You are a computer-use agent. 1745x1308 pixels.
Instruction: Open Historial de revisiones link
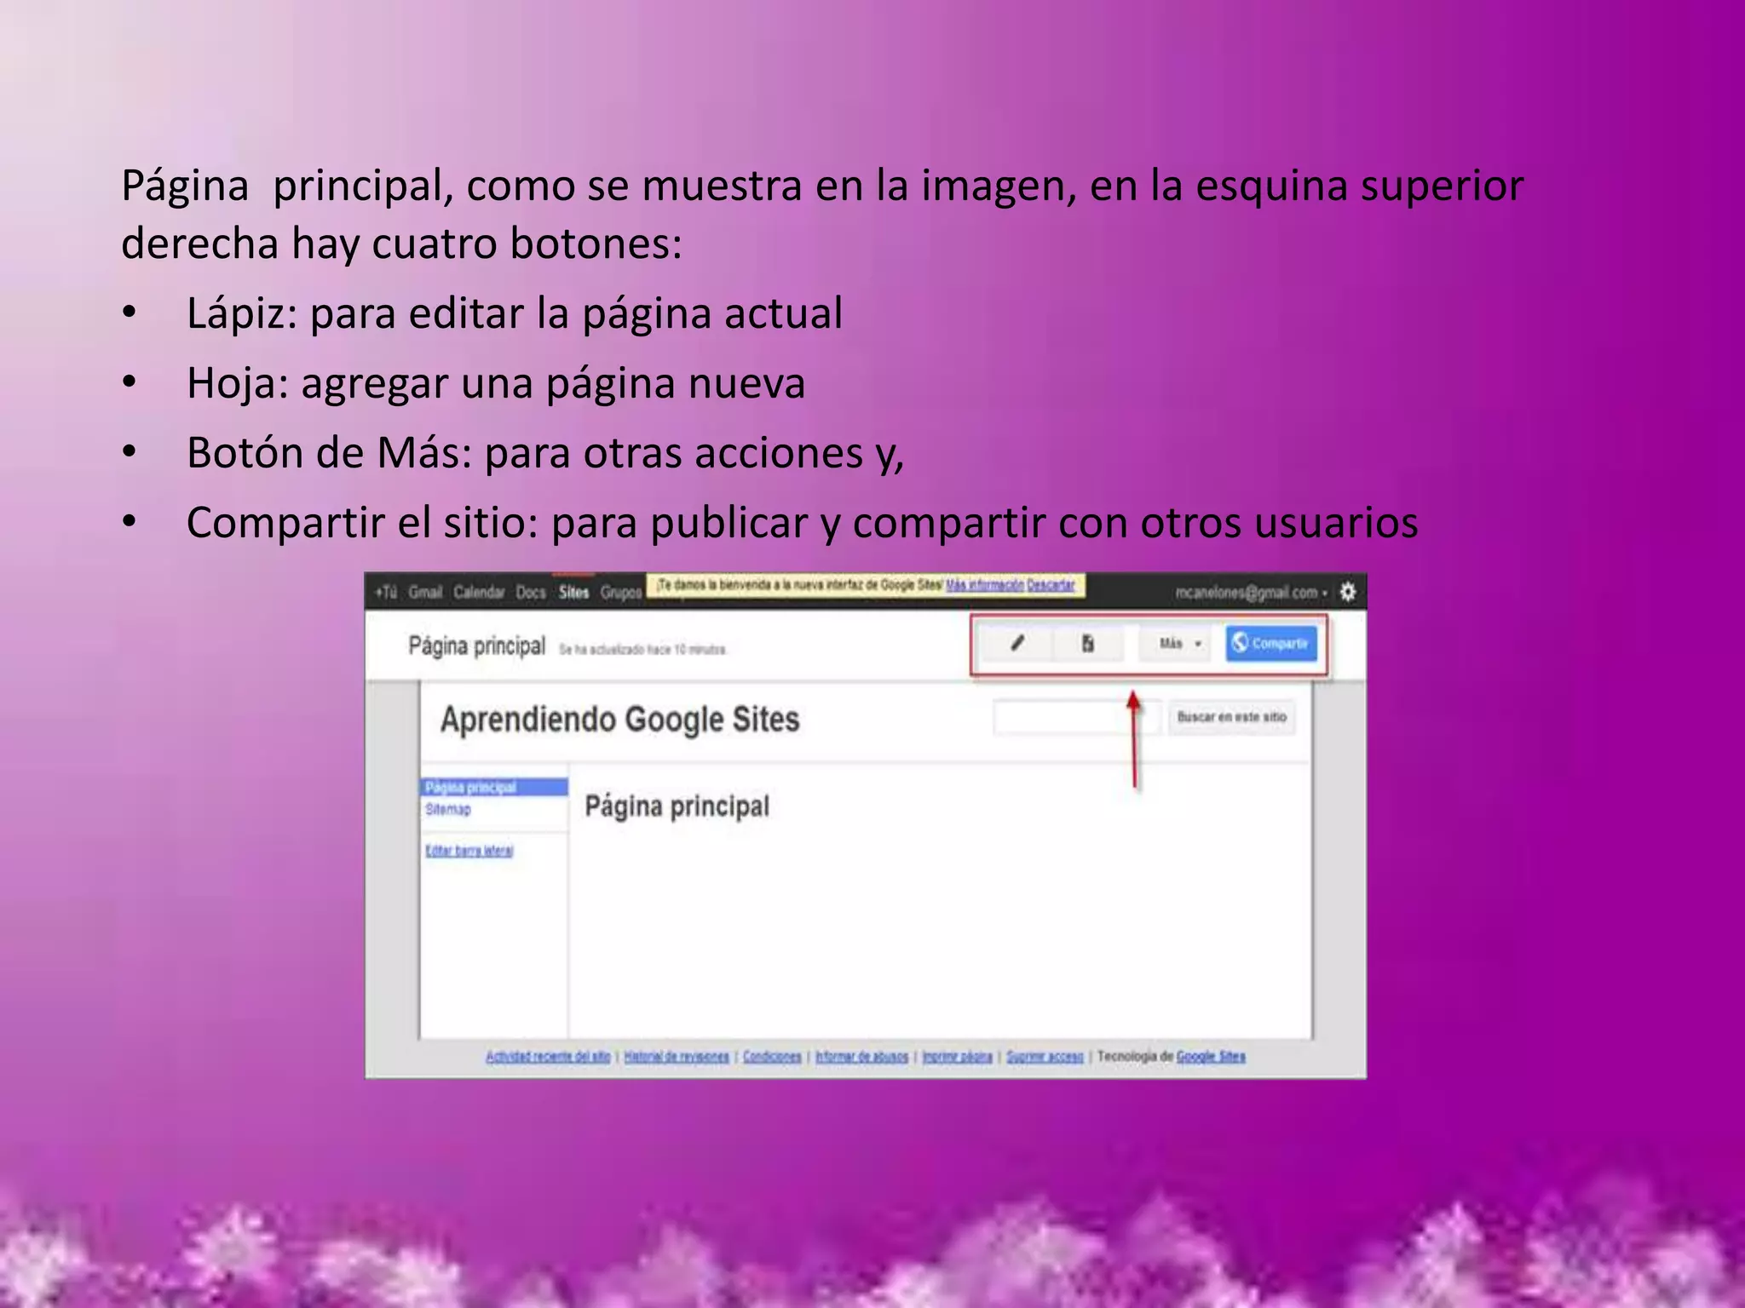click(677, 1057)
